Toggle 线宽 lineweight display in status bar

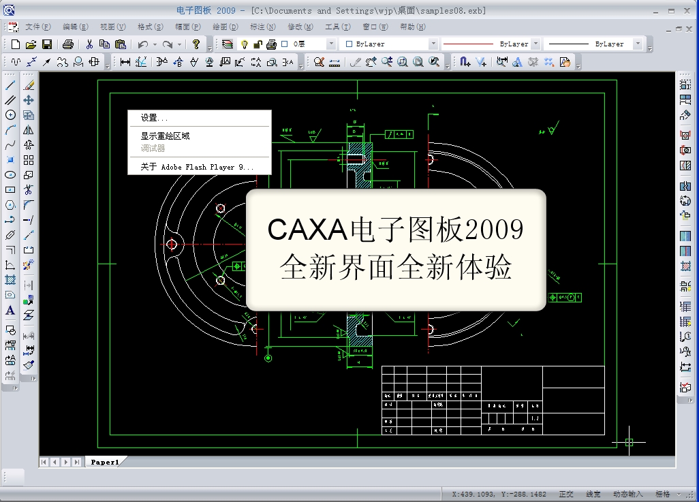coord(593,494)
